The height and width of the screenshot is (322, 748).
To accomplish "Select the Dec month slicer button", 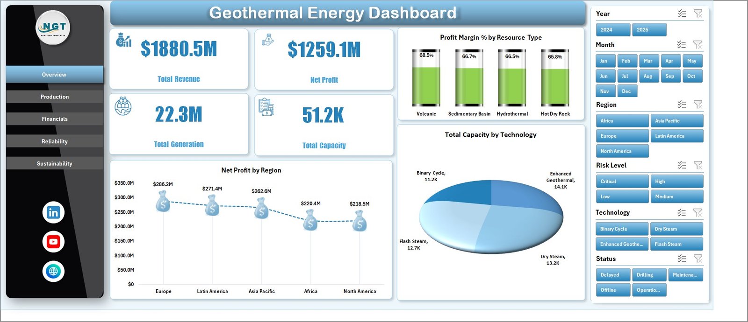I will 627,91.
